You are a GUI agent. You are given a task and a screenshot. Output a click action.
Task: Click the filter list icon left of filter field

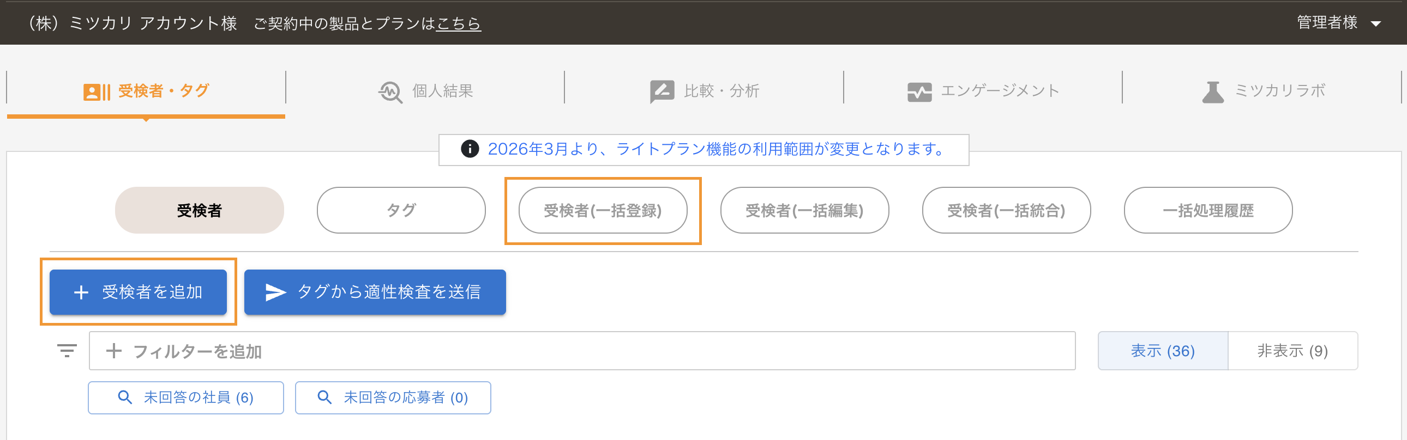67,351
